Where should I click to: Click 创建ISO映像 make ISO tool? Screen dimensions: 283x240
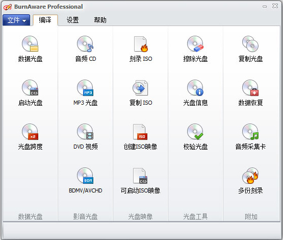tap(140, 137)
